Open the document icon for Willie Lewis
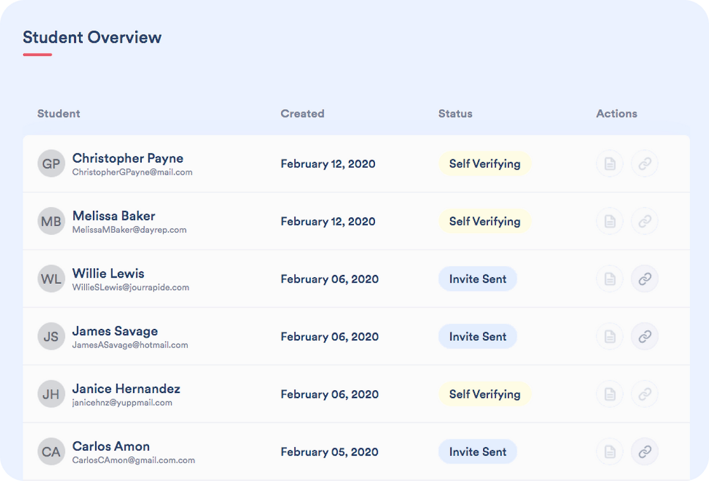The height and width of the screenshot is (481, 709). tap(609, 279)
